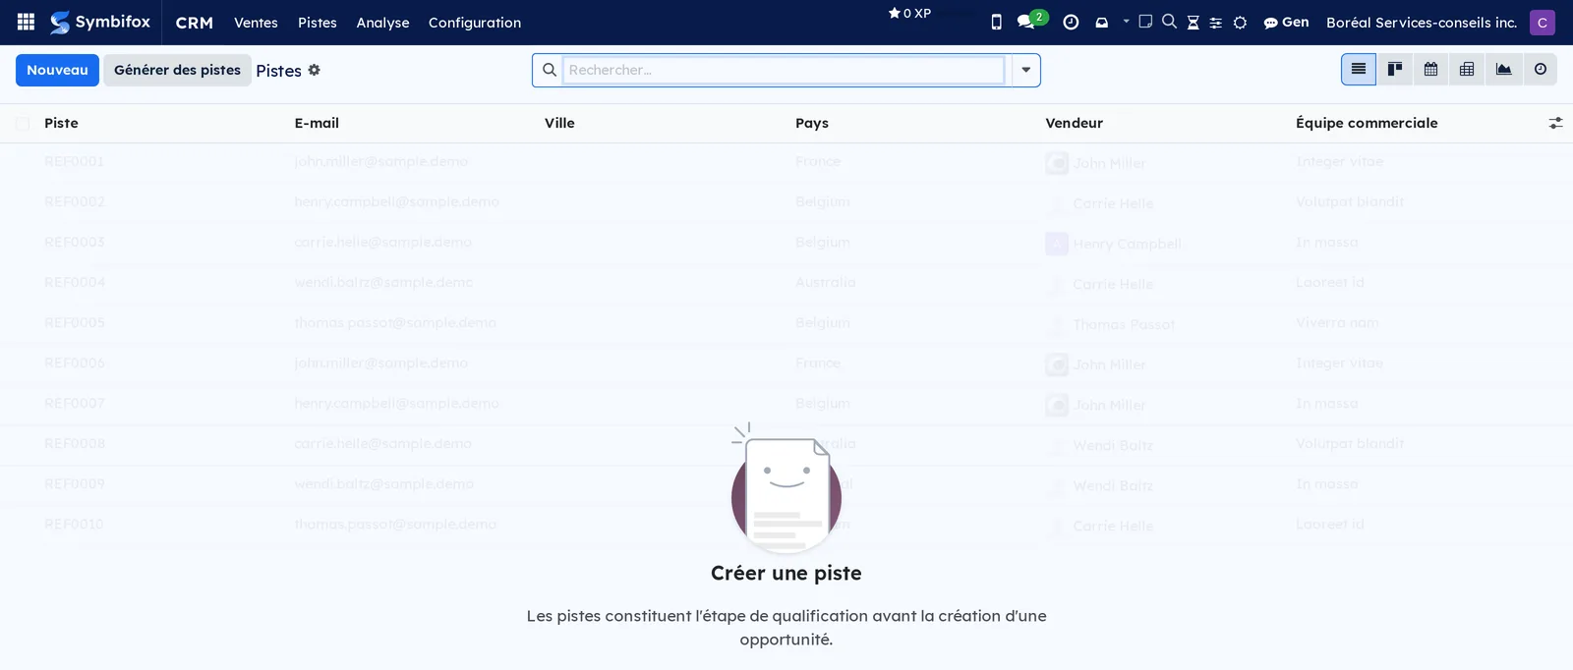Viewport: 1573px width, 670px height.
Task: Expand the search filter options dropdown
Action: 1025,70
